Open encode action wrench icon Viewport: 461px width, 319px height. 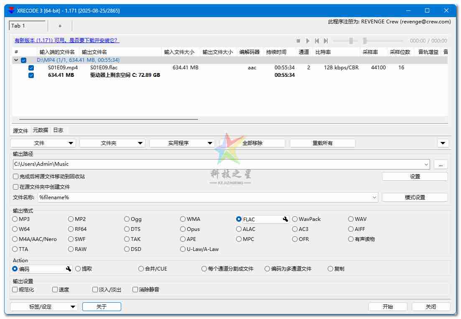(69, 269)
